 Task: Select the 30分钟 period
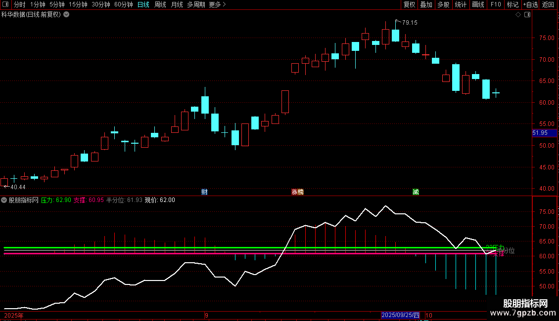[x=101, y=4]
